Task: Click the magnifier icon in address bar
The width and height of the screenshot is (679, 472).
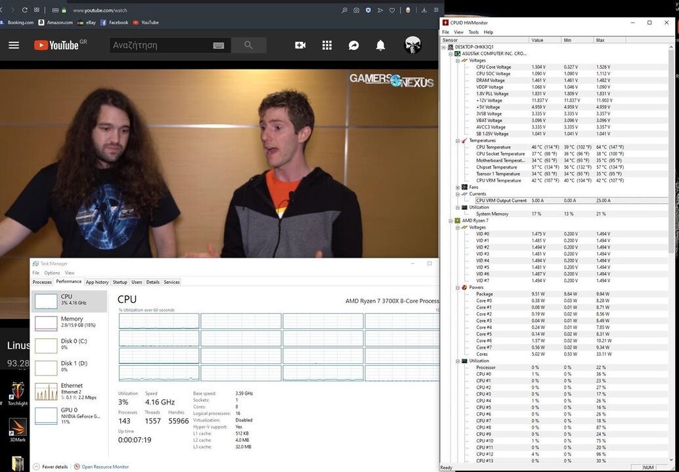Action: coord(344,10)
